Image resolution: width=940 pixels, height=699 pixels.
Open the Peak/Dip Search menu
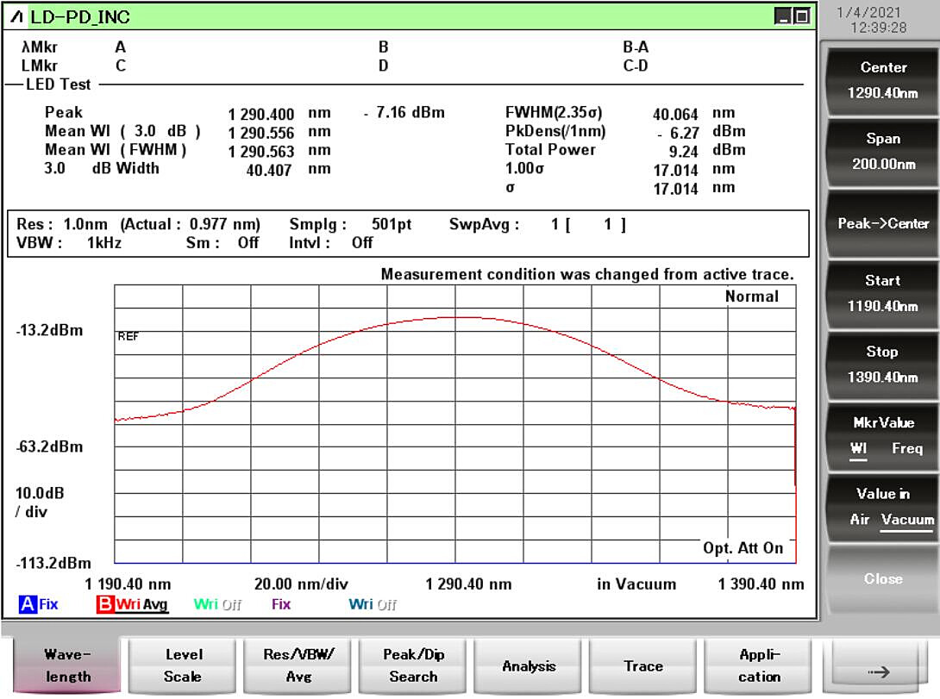(x=413, y=666)
